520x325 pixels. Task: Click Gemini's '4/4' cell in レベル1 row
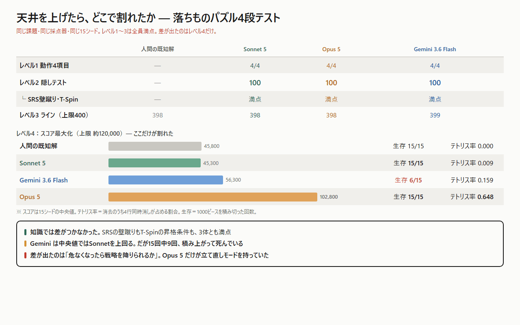tap(435, 66)
